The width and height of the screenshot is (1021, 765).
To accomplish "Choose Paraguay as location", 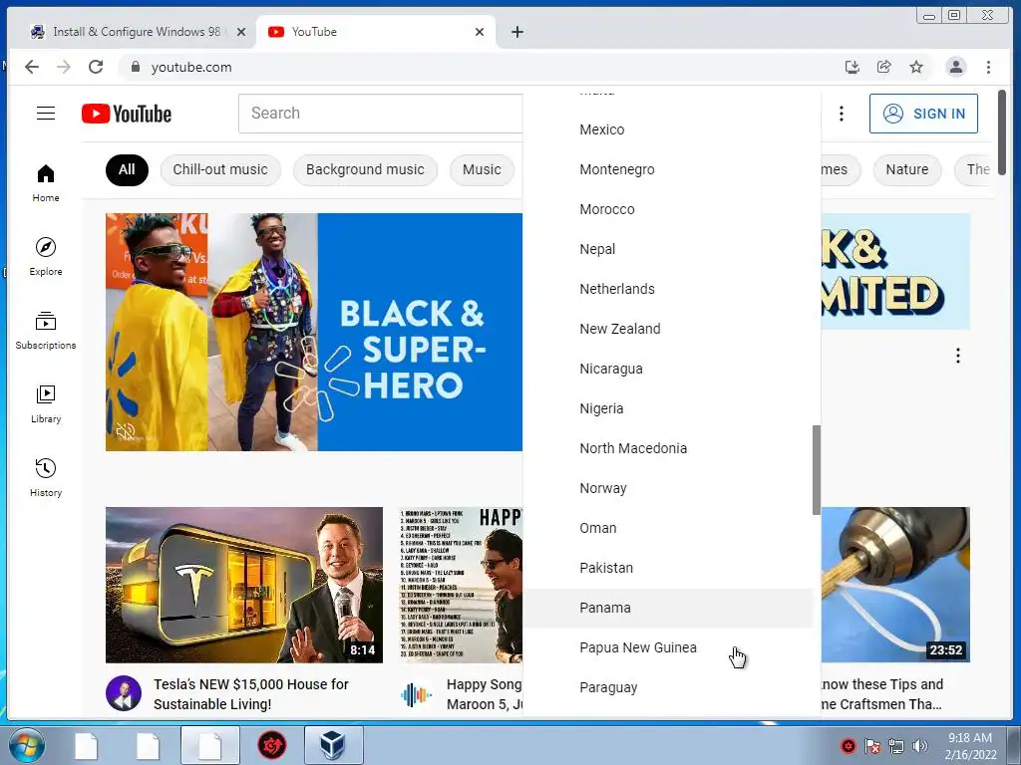I will tap(668, 687).
